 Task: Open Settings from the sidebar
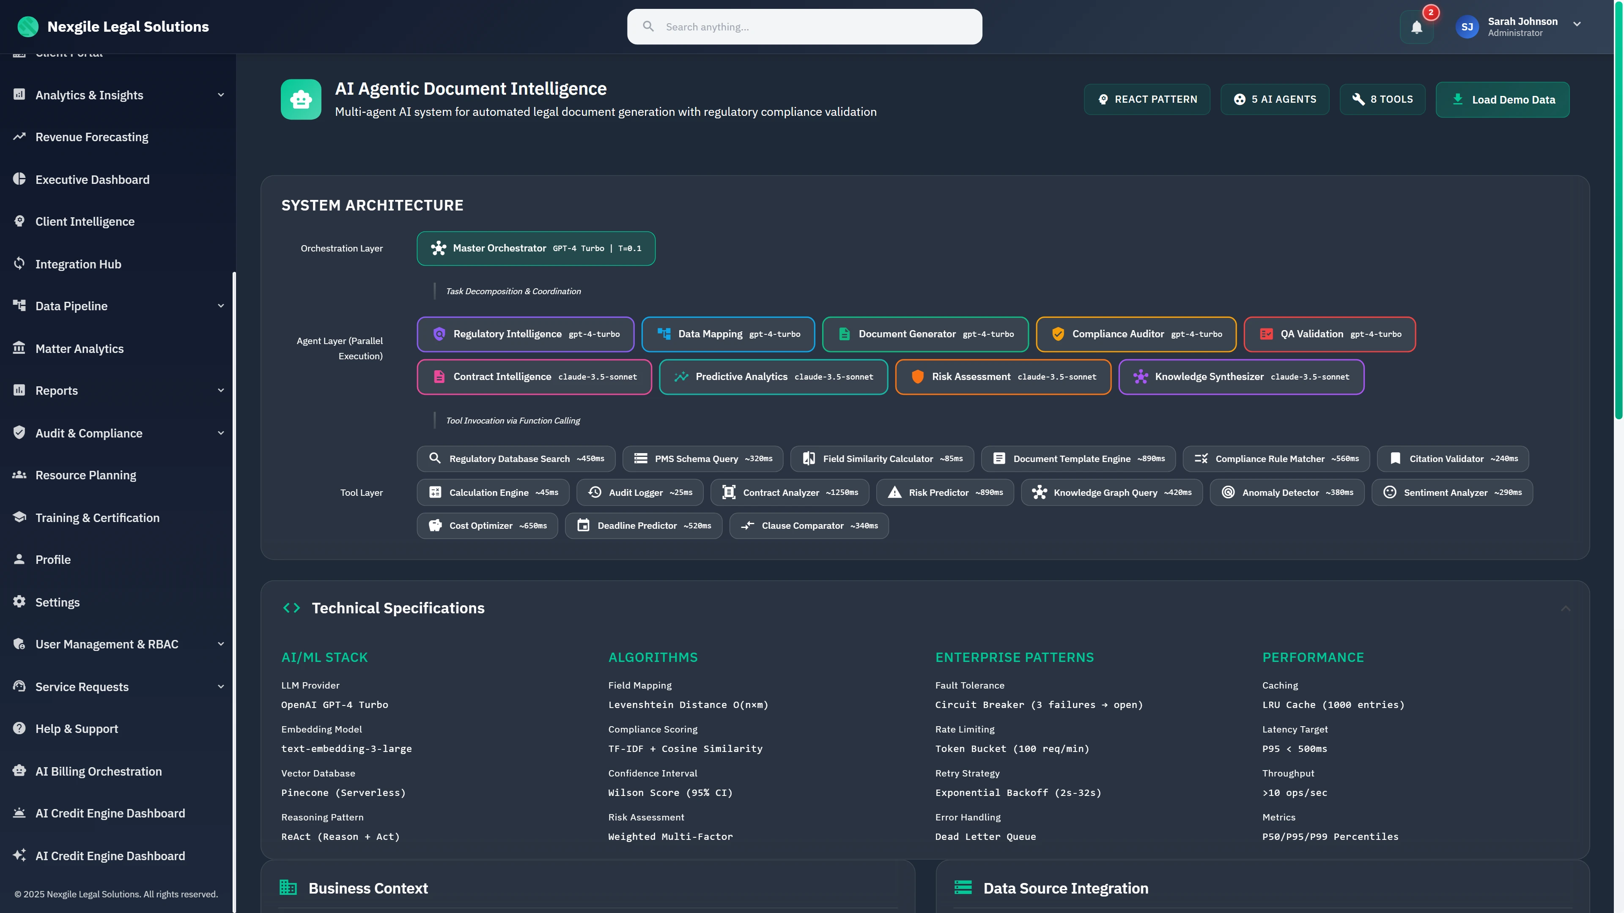point(58,602)
